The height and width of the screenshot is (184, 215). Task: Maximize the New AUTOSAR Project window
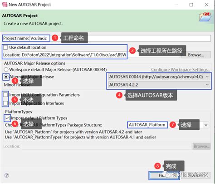tap(191, 5)
